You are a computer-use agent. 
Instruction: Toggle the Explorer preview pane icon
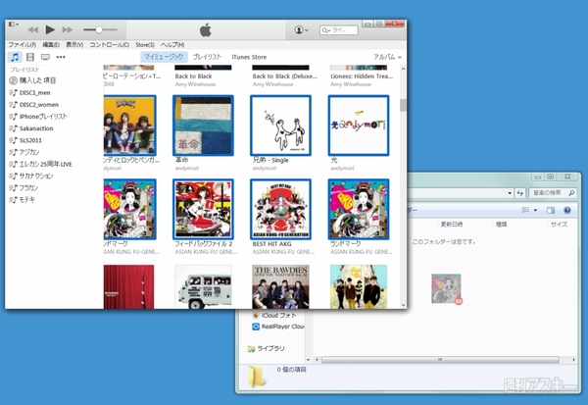coord(551,210)
